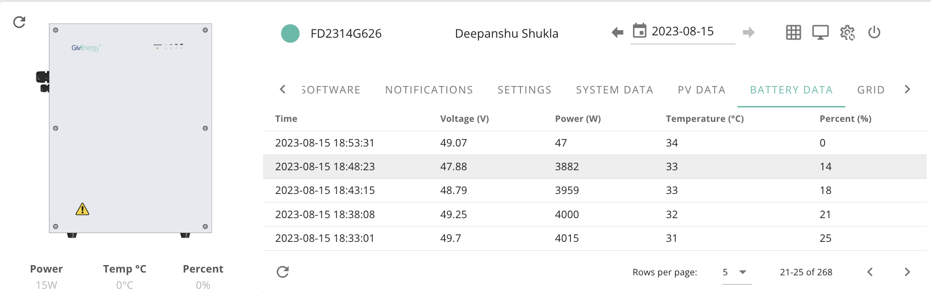Click the green online status indicator
Viewport: 931px width, 293px height.
(290, 33)
